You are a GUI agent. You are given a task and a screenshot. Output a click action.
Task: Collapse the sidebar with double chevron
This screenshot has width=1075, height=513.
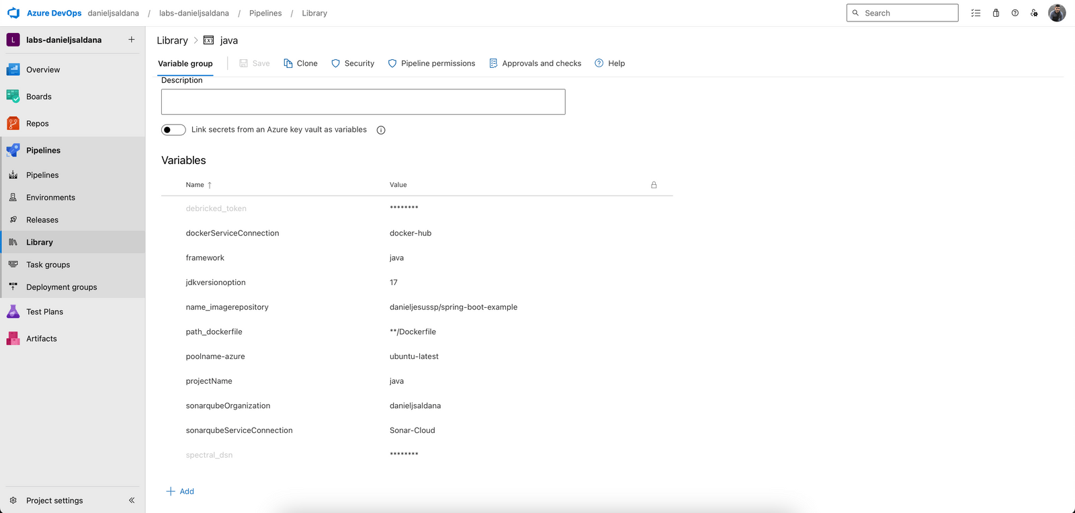[x=132, y=500]
